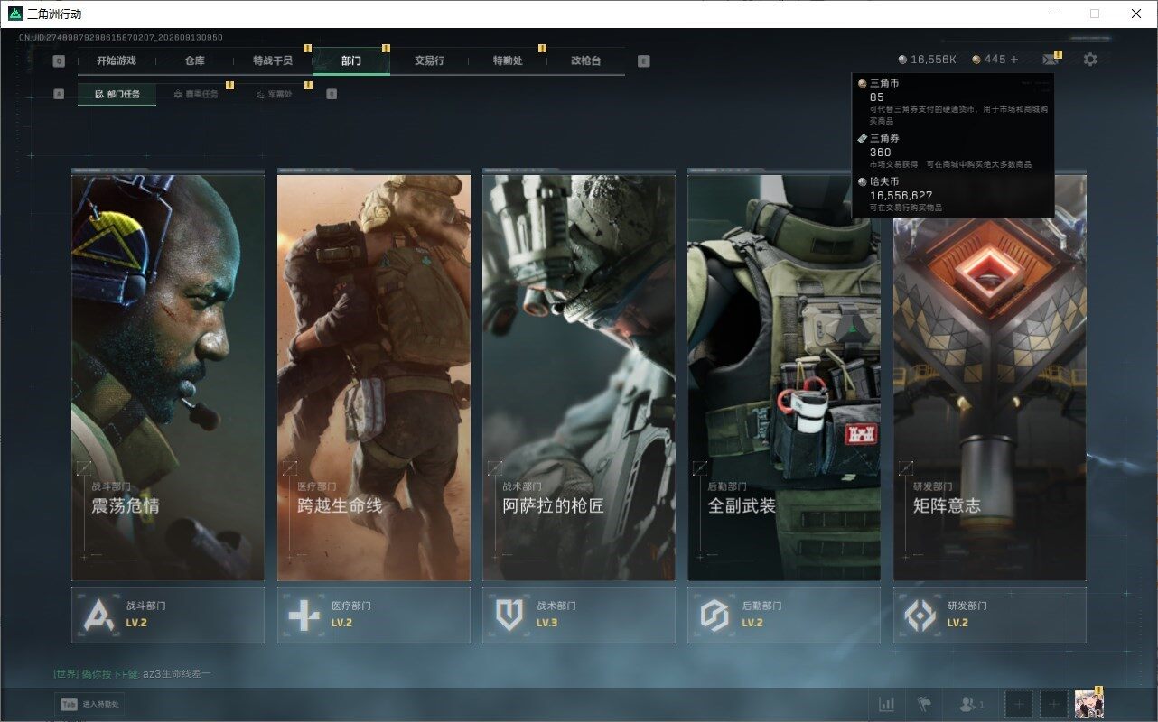Open the 战斗部门 LV.2 level bar
This screenshot has width=1158, height=722.
tap(168, 616)
